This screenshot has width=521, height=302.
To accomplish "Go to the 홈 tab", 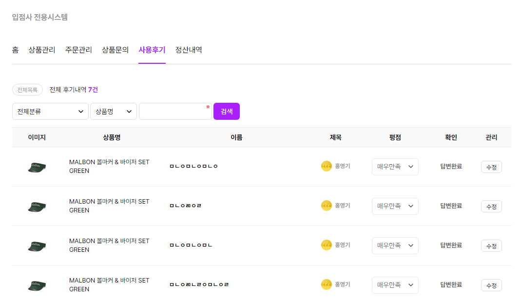I will 15,50.
